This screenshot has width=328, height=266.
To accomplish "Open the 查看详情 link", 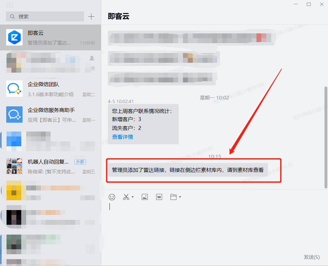I will pyautogui.click(x=123, y=137).
